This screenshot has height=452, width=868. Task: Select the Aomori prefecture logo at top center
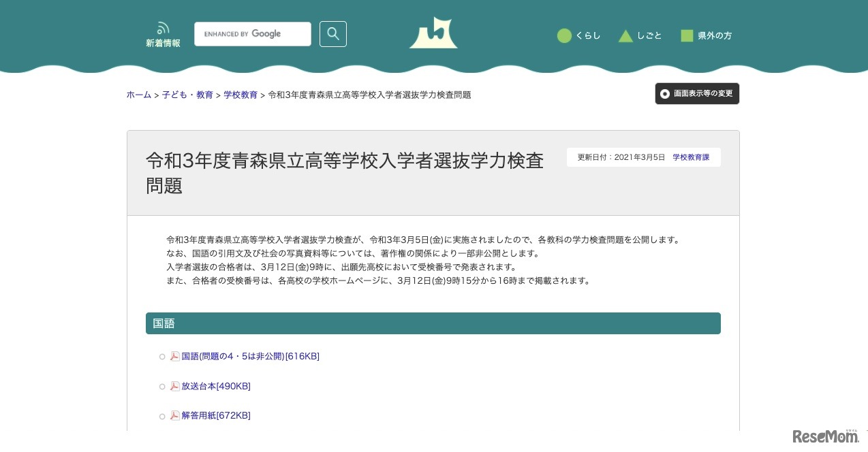coord(433,32)
